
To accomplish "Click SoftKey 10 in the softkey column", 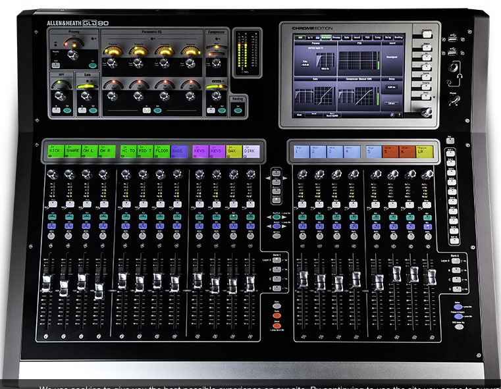I will coord(454,240).
